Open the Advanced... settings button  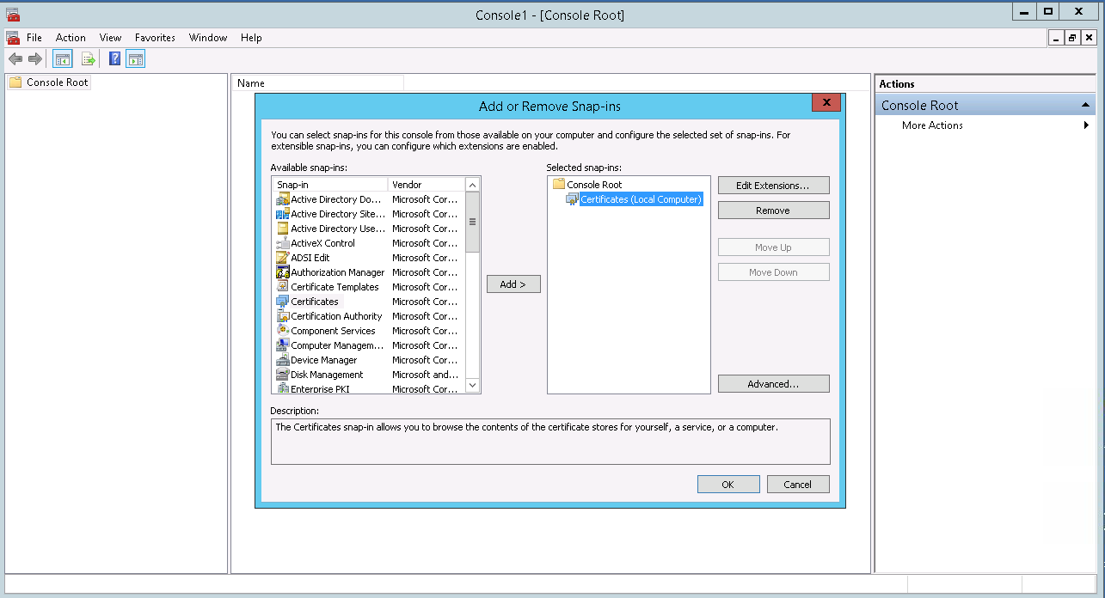coord(774,384)
